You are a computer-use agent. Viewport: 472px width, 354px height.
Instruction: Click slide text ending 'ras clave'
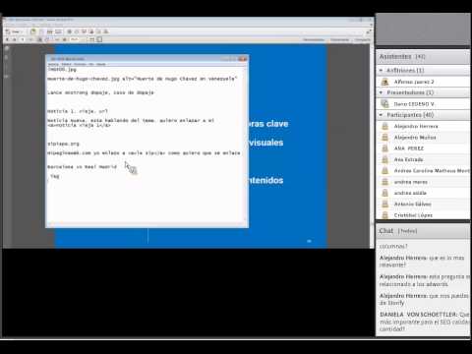pos(268,124)
